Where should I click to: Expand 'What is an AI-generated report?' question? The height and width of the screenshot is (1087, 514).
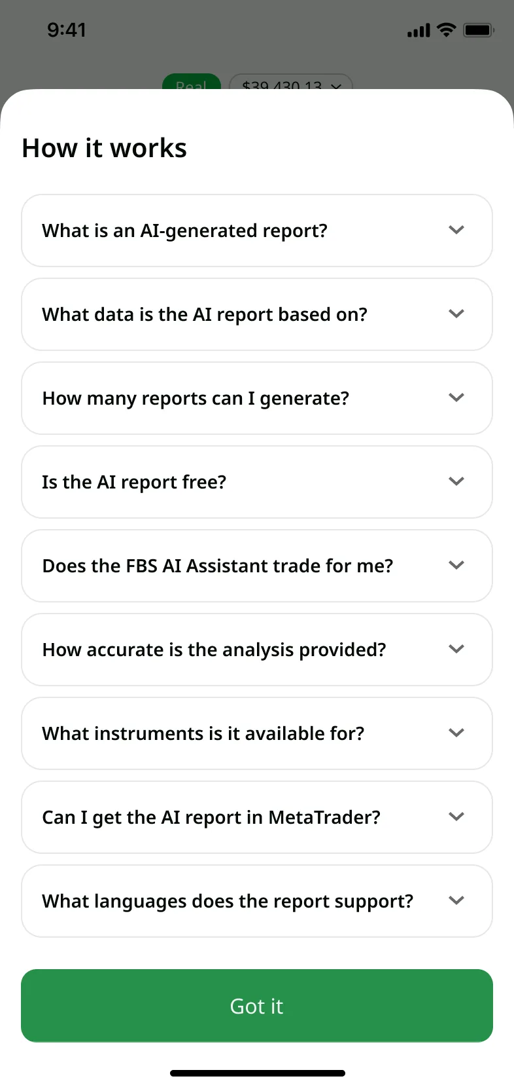256,230
